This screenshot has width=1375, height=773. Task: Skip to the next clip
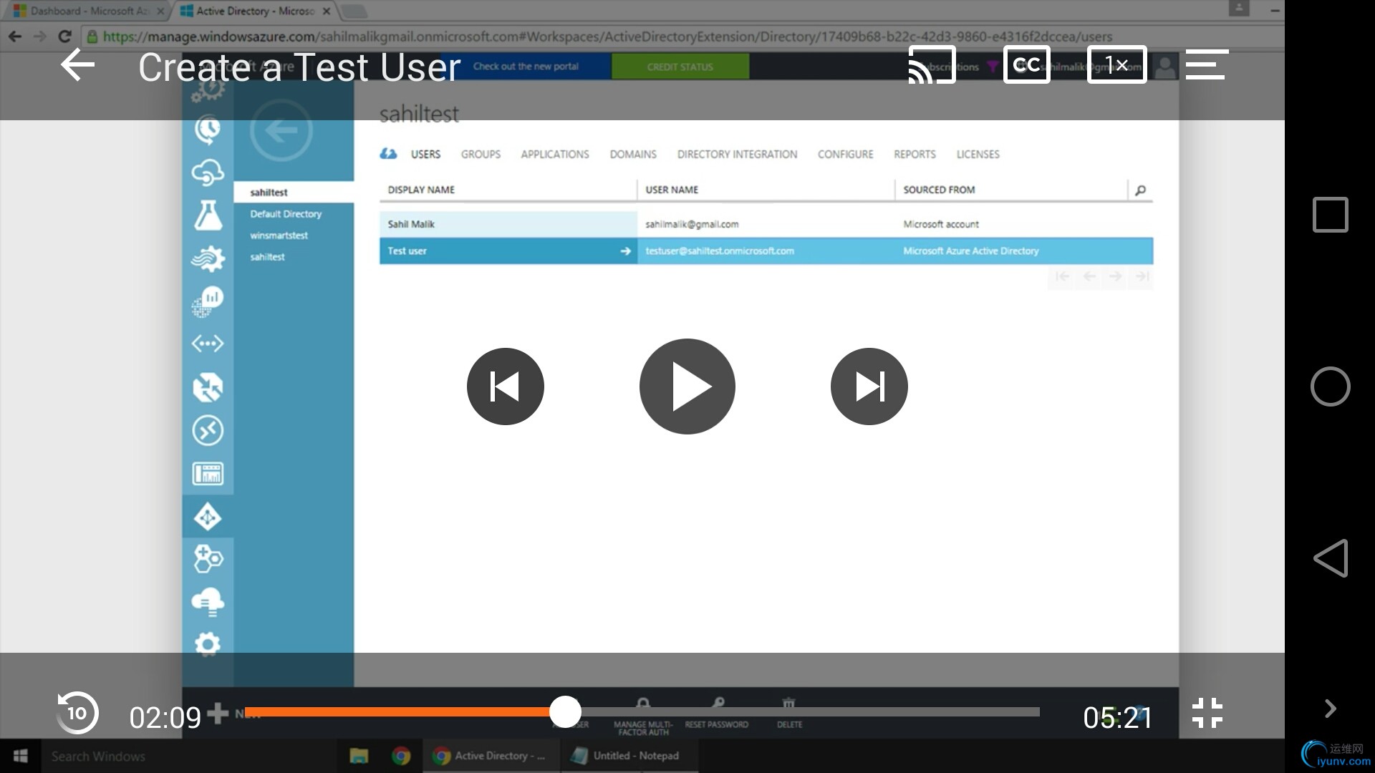(869, 386)
